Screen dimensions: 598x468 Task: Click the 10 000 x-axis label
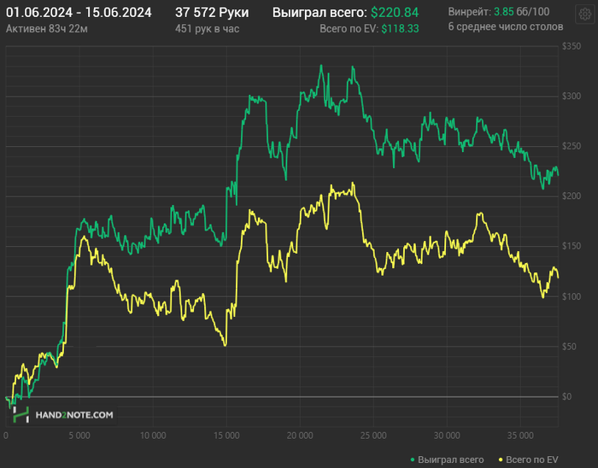click(153, 436)
